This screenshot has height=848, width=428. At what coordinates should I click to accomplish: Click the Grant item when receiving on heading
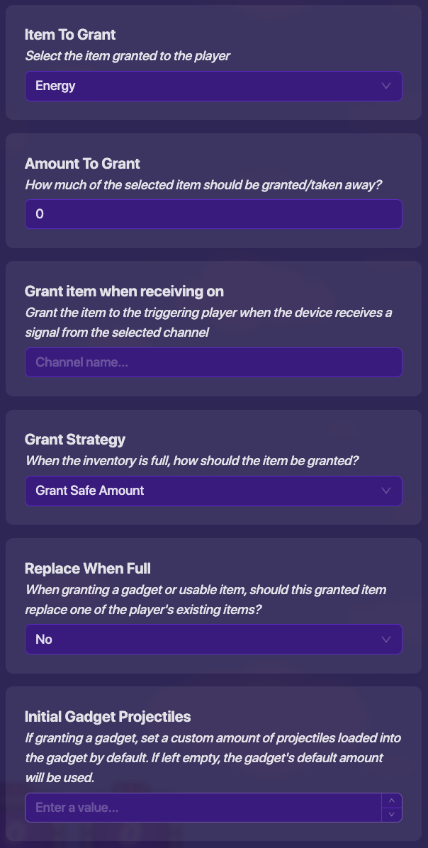pos(124,291)
